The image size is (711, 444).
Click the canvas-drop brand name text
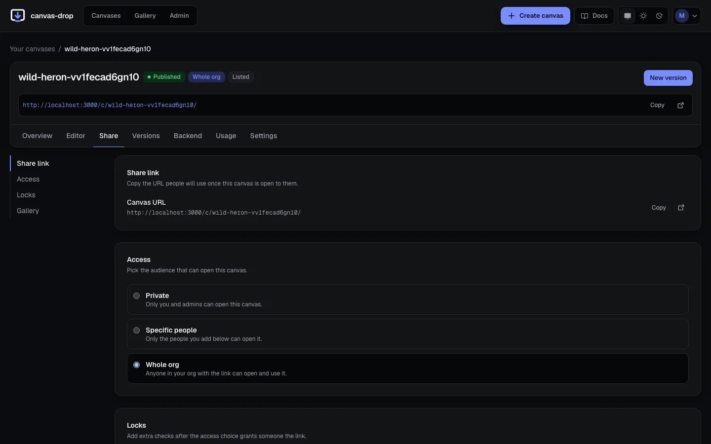pyautogui.click(x=52, y=16)
